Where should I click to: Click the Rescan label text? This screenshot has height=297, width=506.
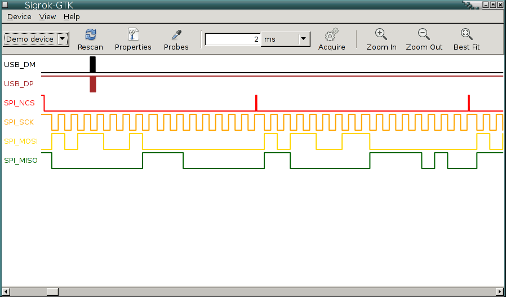click(x=90, y=47)
